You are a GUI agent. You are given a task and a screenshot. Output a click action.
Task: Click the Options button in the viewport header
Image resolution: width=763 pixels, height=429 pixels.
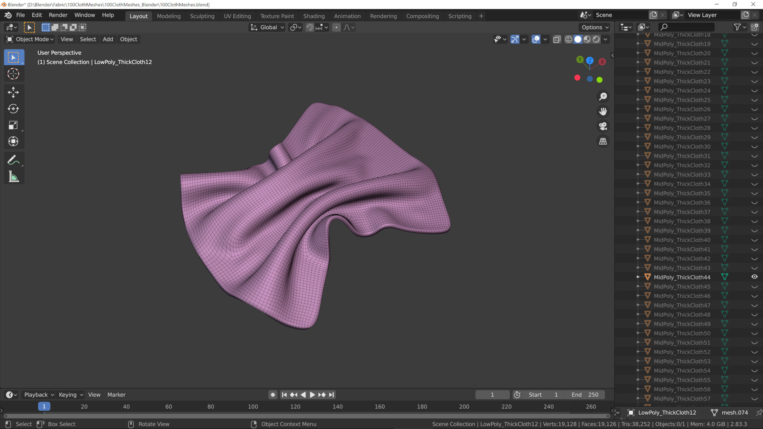[x=595, y=28]
